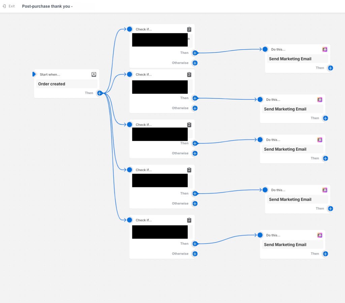Select the workflow title Post-purchase thank you
This screenshot has height=303, width=345.
(x=47, y=6)
